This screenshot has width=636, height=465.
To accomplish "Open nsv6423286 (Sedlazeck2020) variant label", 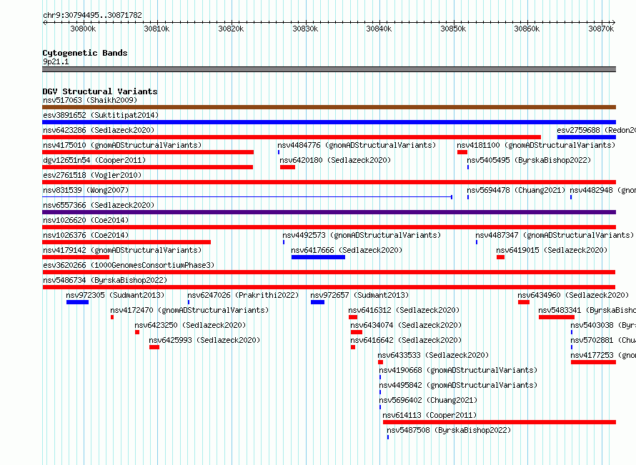I will click(x=99, y=130).
